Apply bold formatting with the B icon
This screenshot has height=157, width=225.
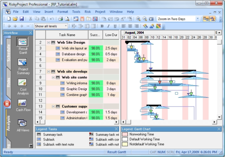[102, 26]
